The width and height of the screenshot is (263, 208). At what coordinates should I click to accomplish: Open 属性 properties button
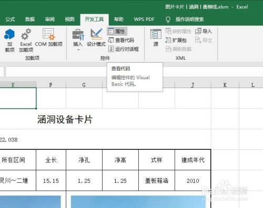(x=117, y=31)
